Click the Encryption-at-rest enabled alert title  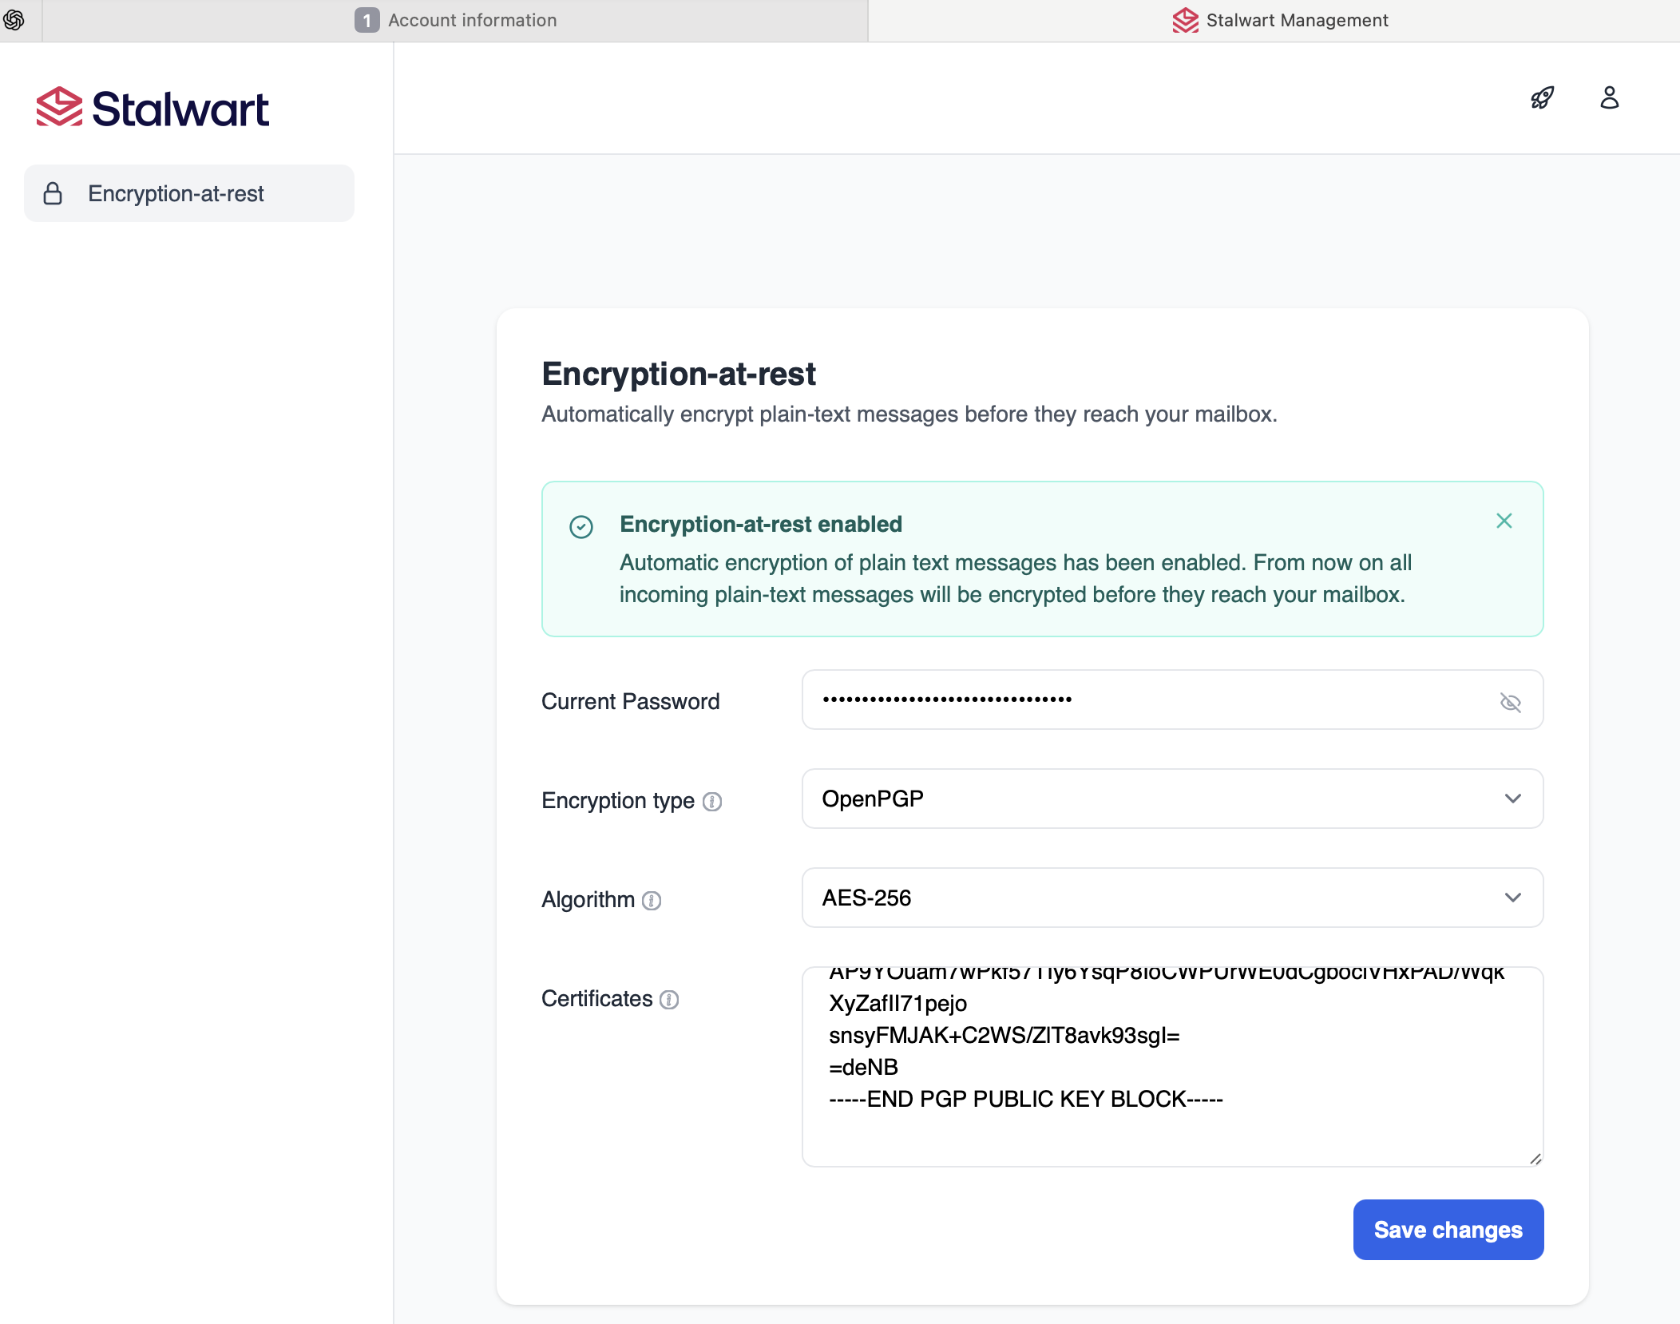(761, 524)
